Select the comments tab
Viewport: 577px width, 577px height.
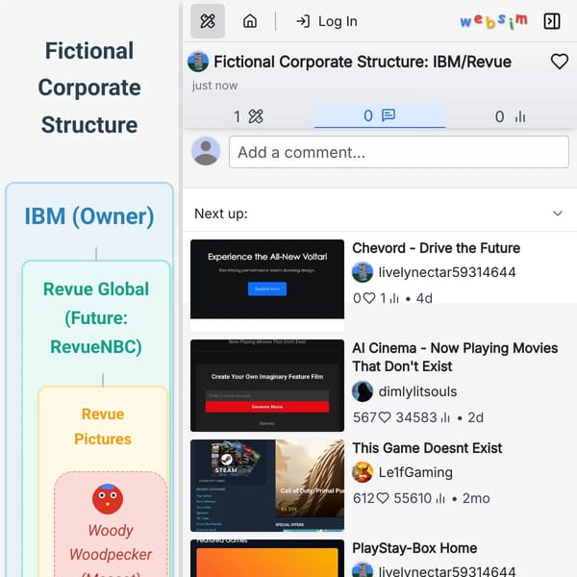point(380,116)
